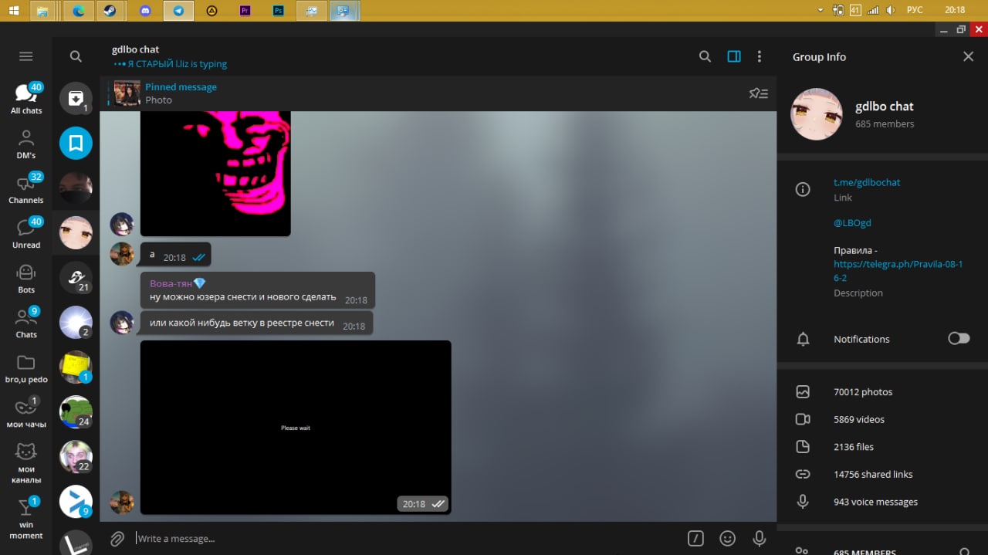The image size is (988, 555).
Task: Open the Telegram hamburger main menu
Action: point(25,56)
